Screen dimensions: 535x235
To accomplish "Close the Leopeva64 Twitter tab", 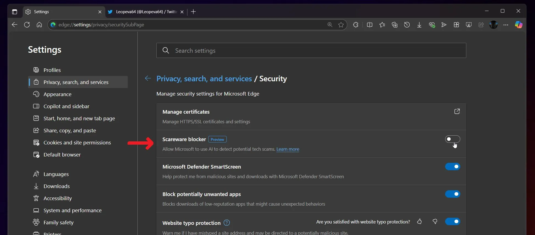I will [x=182, y=12].
